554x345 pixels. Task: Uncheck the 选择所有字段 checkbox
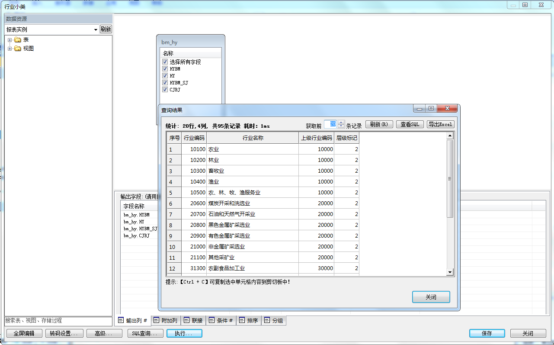click(x=165, y=62)
